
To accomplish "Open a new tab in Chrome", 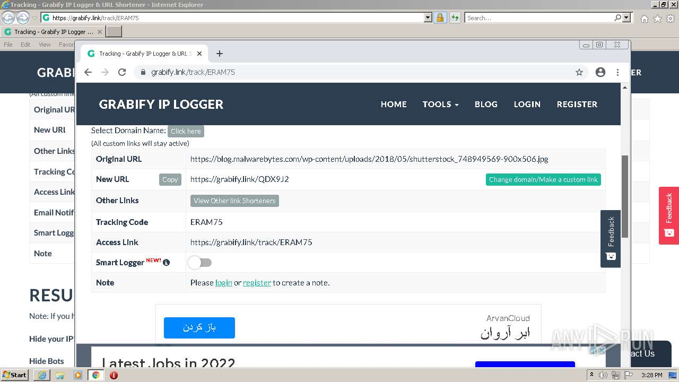I will [220, 54].
